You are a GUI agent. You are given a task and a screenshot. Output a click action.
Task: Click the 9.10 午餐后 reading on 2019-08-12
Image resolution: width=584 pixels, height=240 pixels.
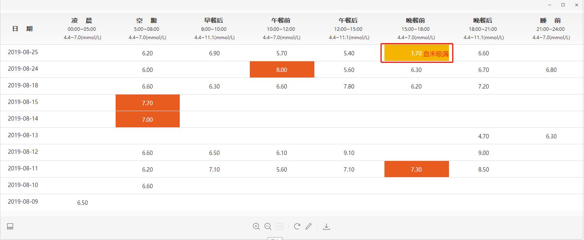[x=348, y=152]
